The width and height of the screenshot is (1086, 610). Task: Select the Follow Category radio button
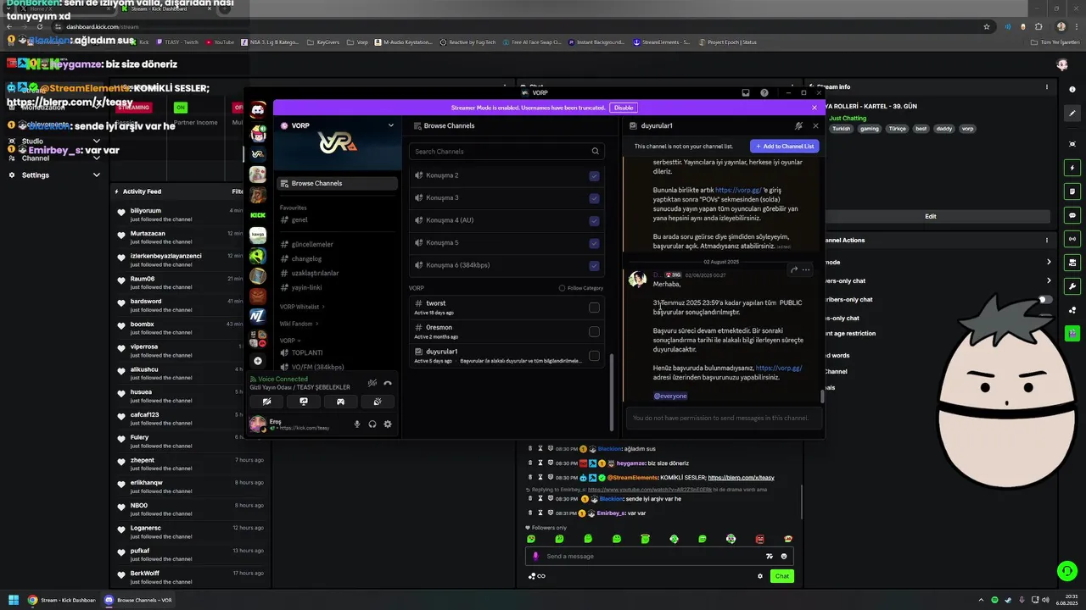[x=562, y=288]
